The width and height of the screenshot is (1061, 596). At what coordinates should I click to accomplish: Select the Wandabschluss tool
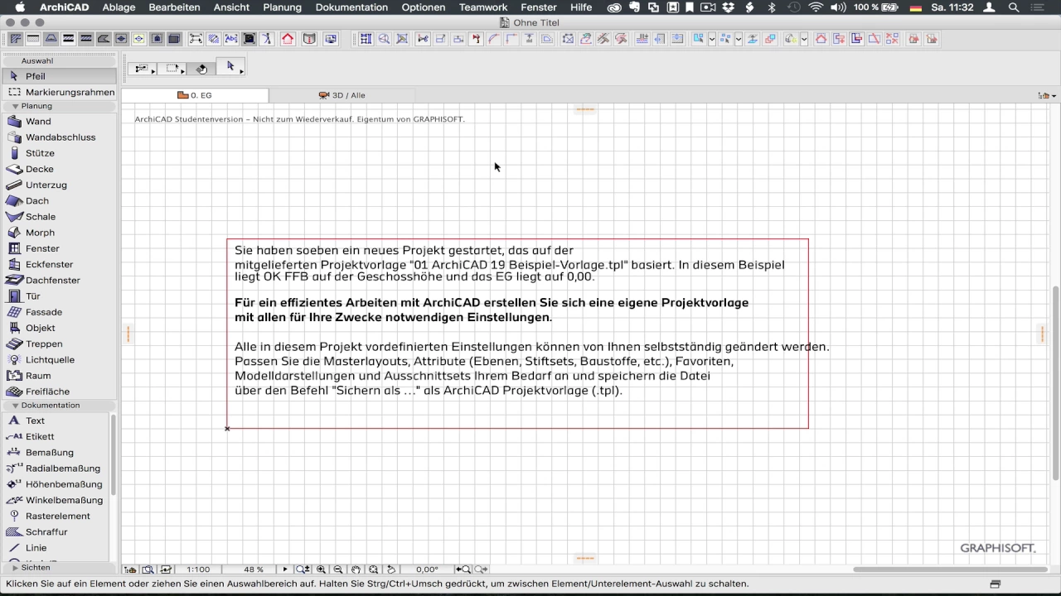[58, 137]
